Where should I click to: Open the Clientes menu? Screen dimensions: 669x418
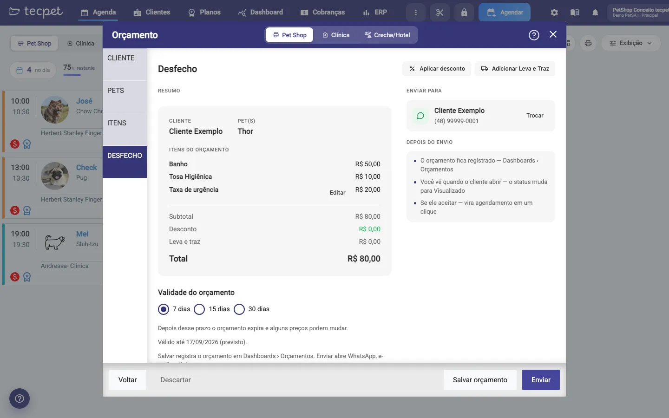(x=152, y=13)
